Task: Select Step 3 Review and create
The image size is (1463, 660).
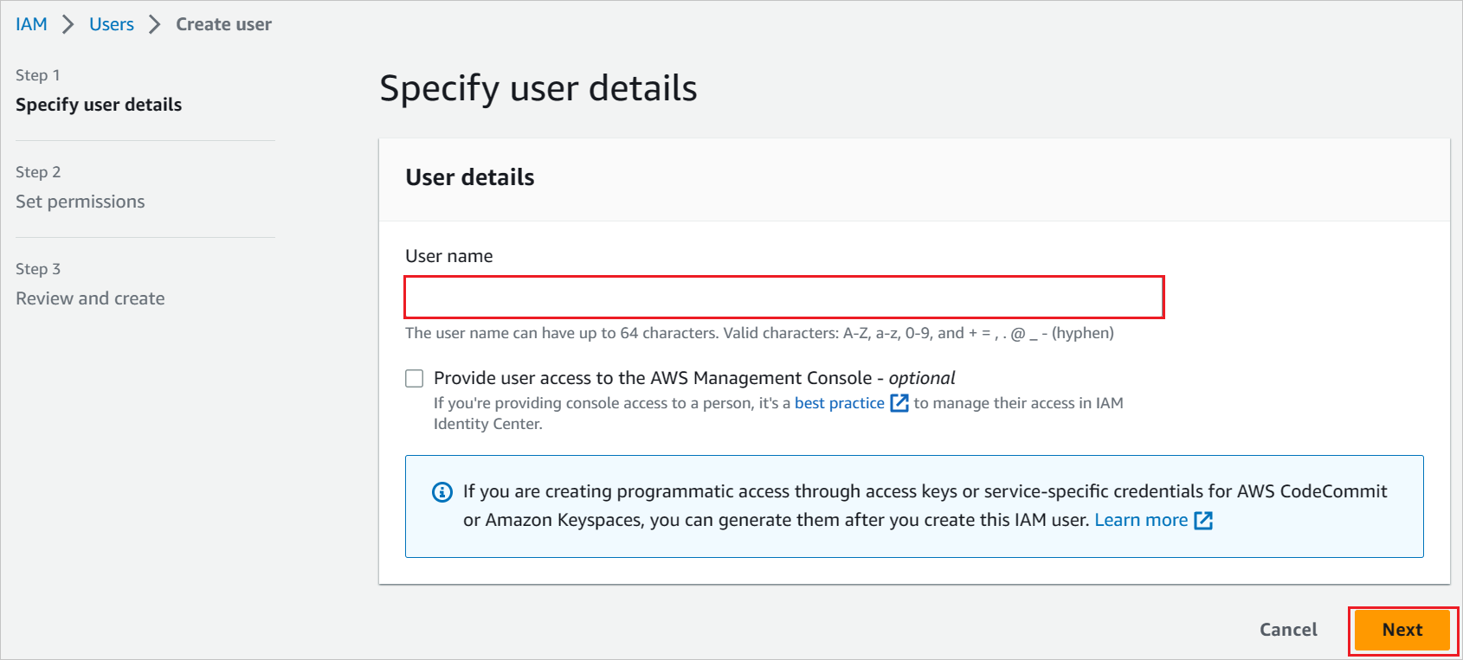Action: pos(90,298)
